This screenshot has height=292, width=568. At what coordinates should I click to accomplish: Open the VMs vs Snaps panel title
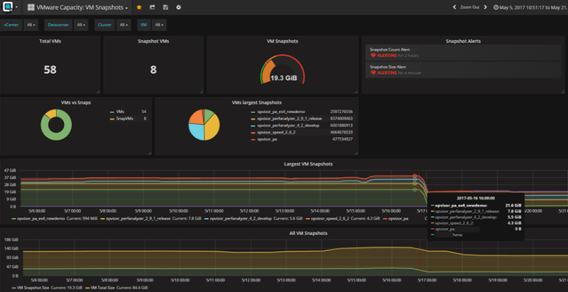click(x=76, y=102)
